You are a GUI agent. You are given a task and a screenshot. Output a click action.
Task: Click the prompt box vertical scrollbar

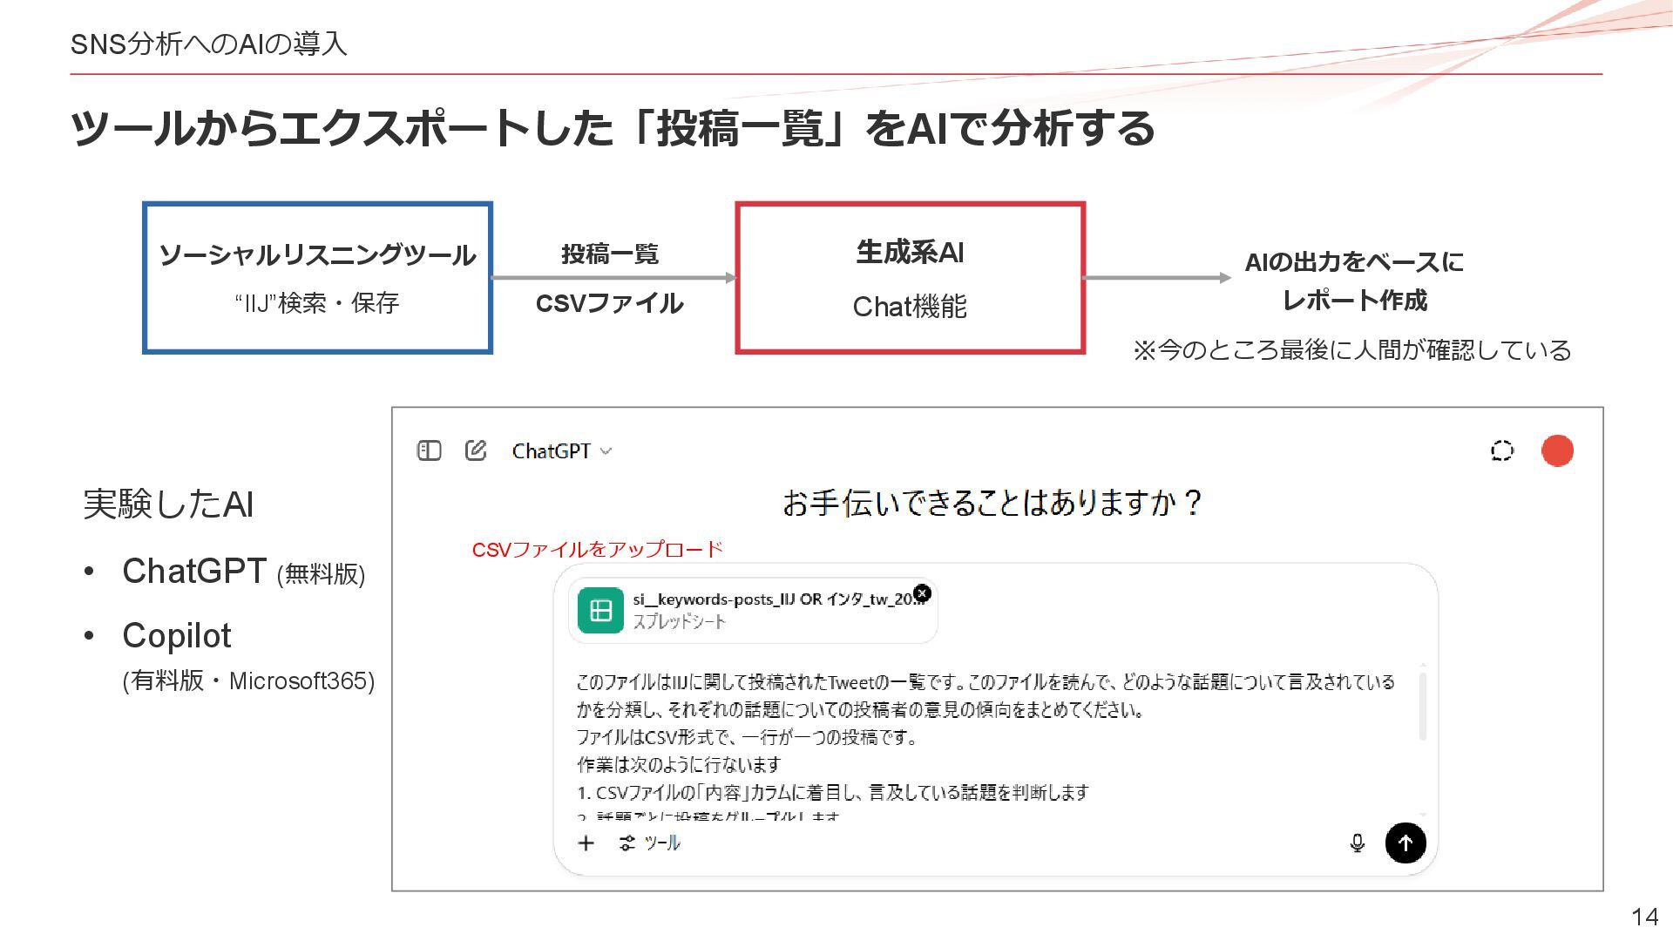point(1422,706)
